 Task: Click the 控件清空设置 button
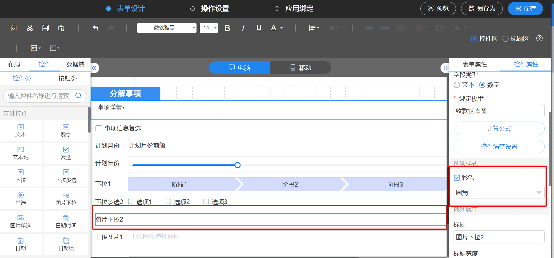(499, 147)
